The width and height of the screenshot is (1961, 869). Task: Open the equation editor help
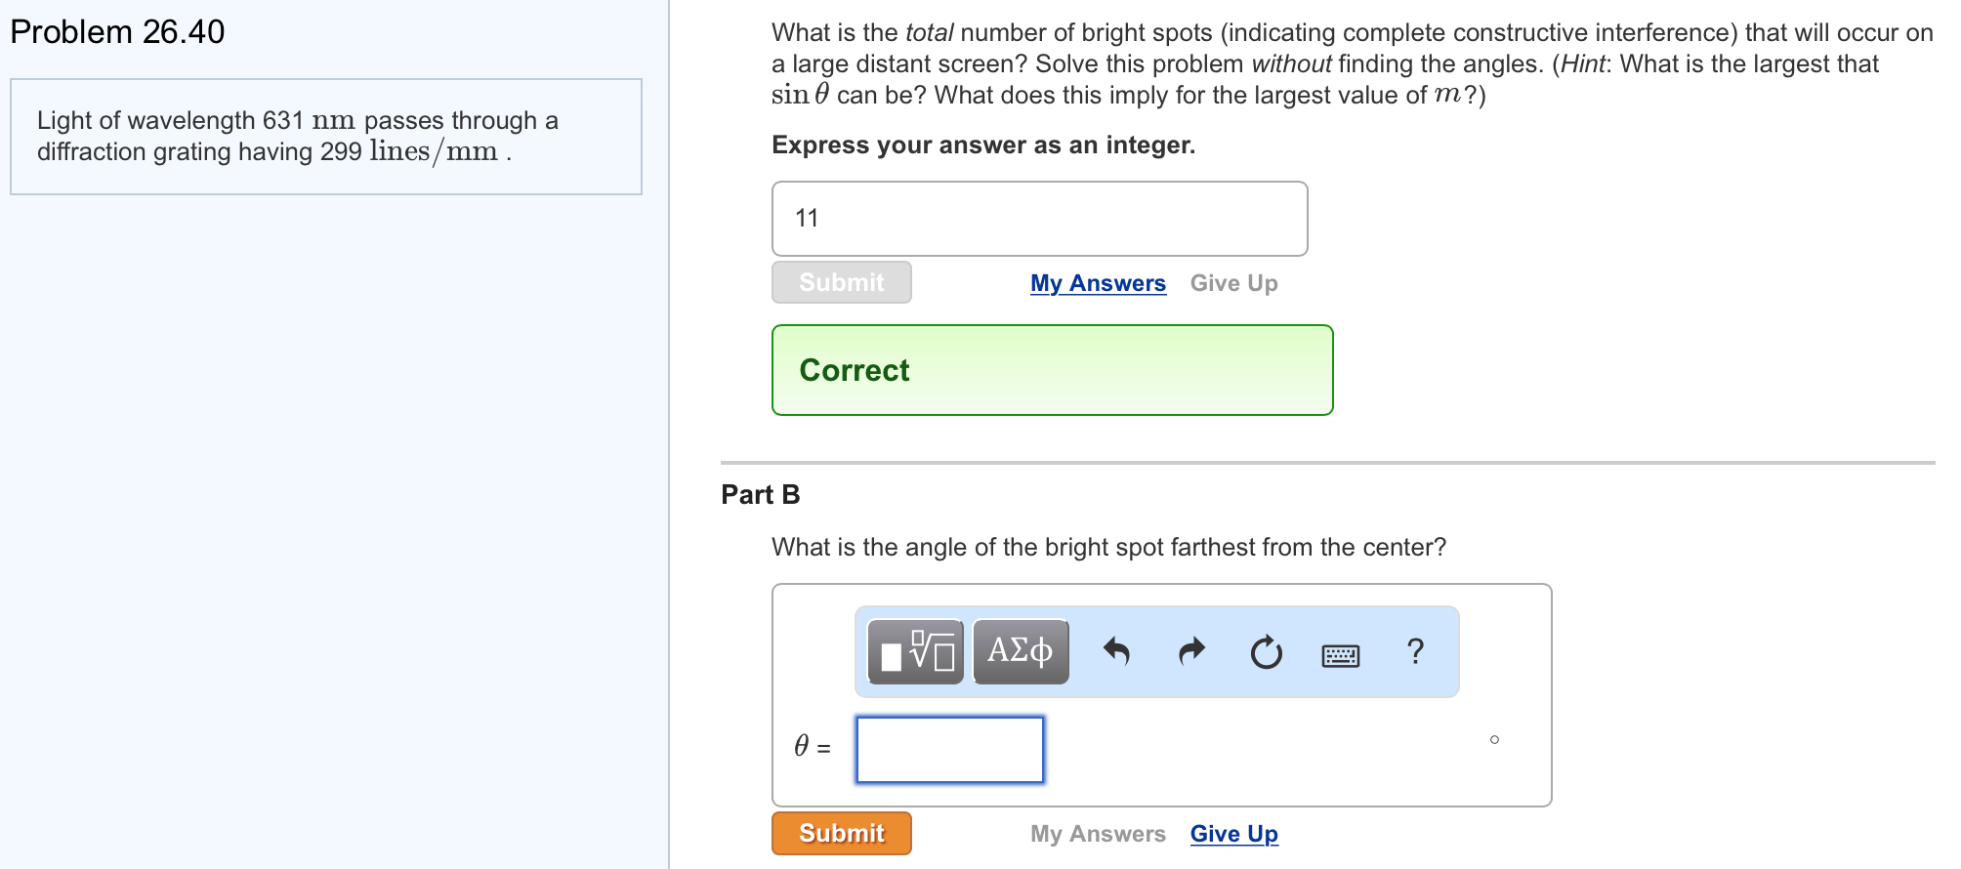click(x=1416, y=650)
